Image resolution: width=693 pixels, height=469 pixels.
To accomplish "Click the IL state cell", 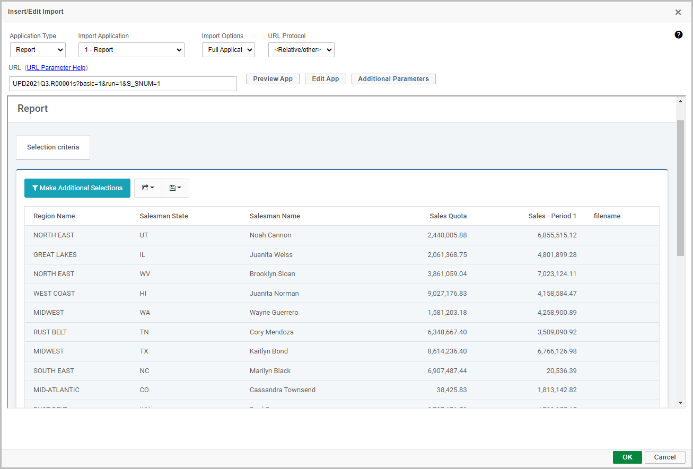I will pos(143,255).
